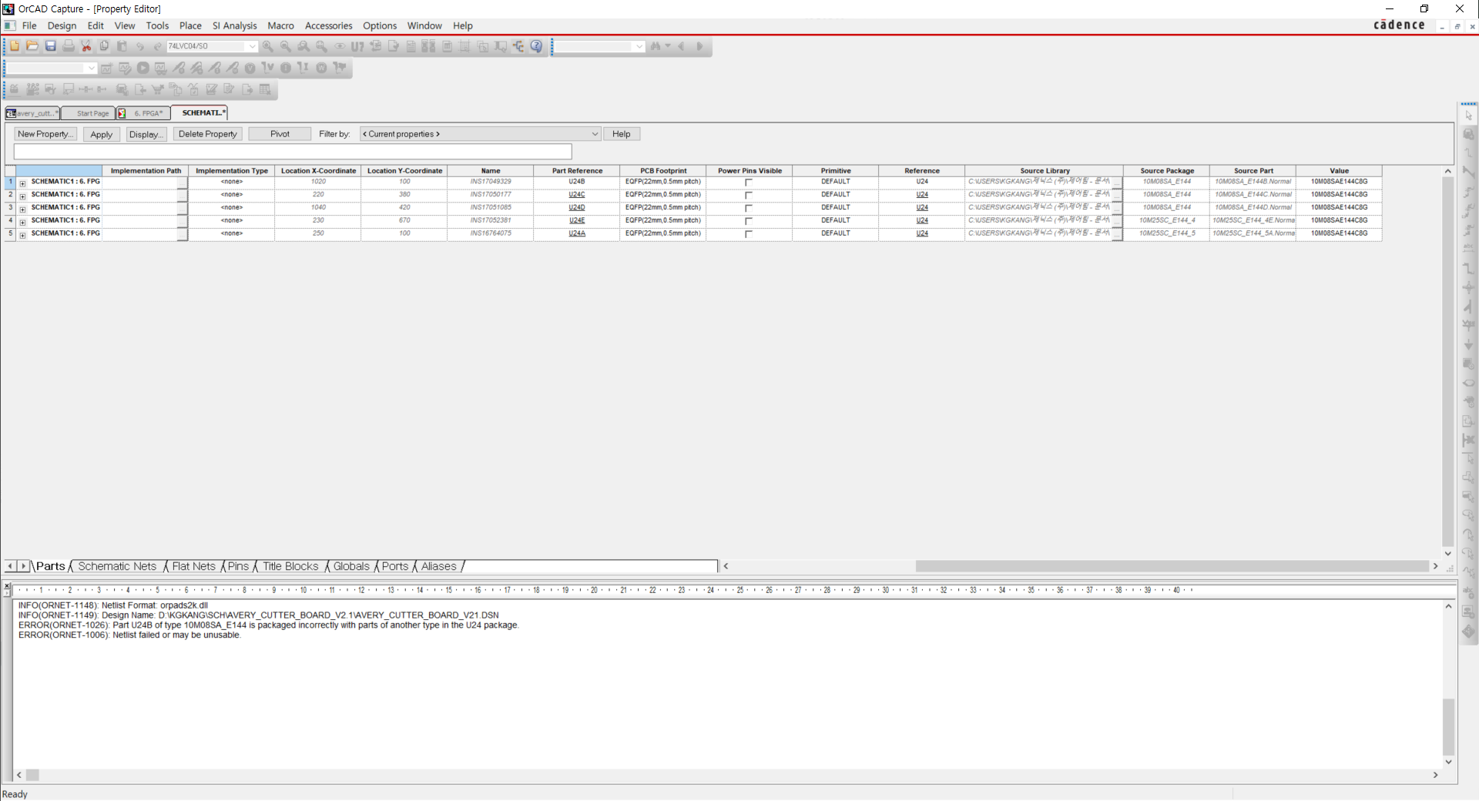The image size is (1479, 801).
Task: Click the property grid horizontal scrollbar thumb
Action: tap(1172, 566)
